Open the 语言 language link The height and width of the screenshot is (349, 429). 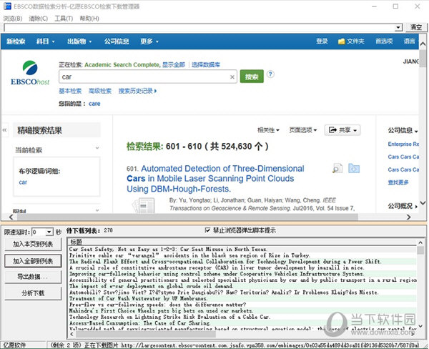410,41
